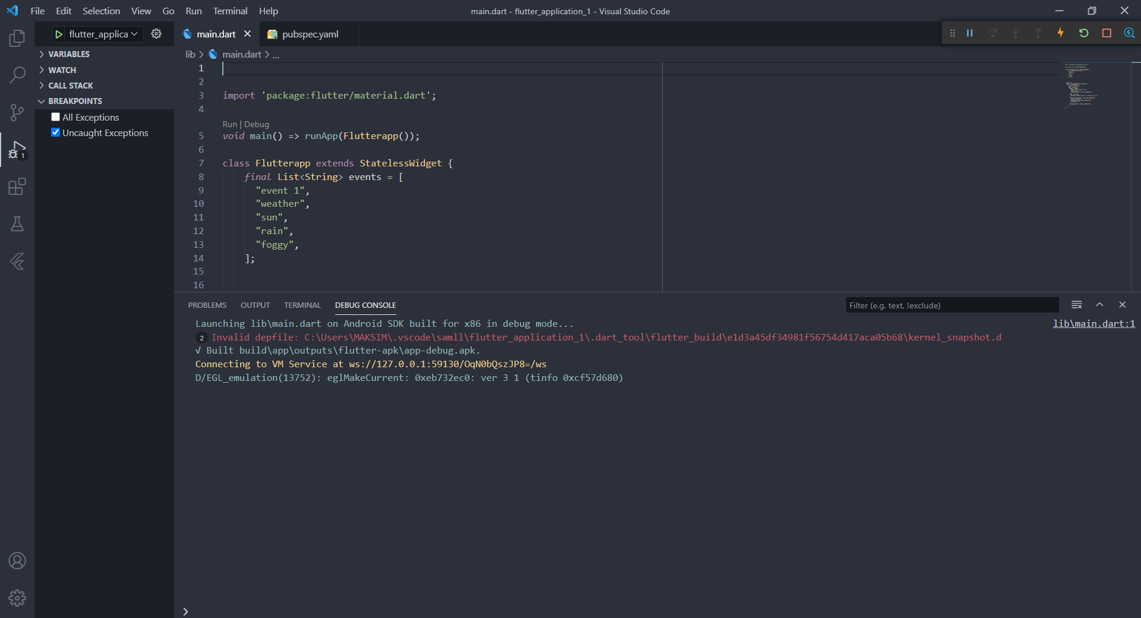Close the main.dart tab
Screen dimensions: 1141x618
[x=247, y=34]
